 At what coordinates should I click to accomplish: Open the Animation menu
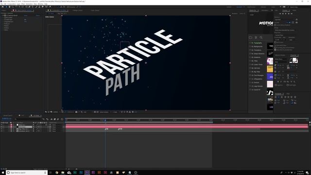tap(29, 4)
